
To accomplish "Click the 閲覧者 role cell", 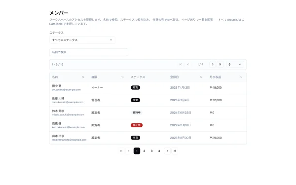I will coord(96,125).
